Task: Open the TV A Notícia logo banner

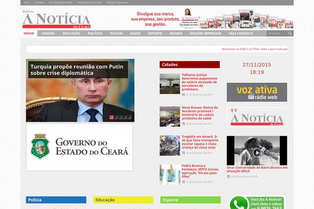Action: tap(257, 117)
